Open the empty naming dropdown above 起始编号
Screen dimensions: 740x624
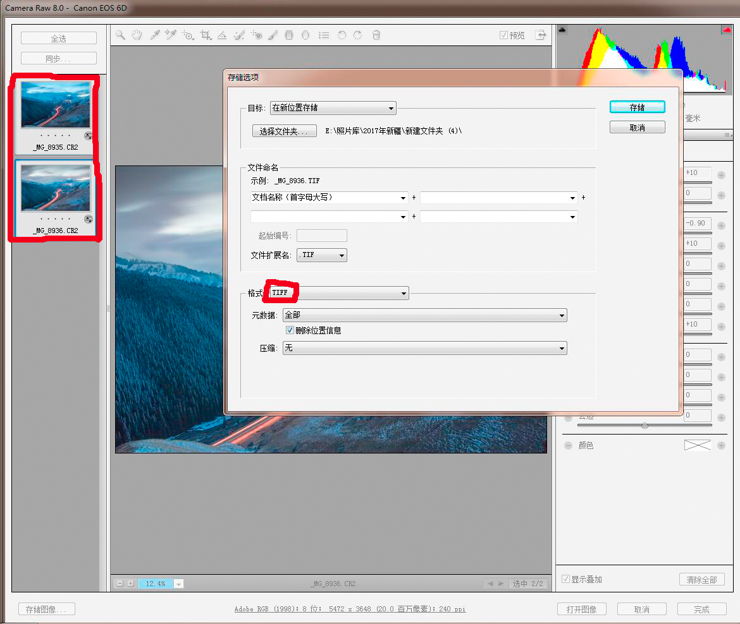[329, 217]
